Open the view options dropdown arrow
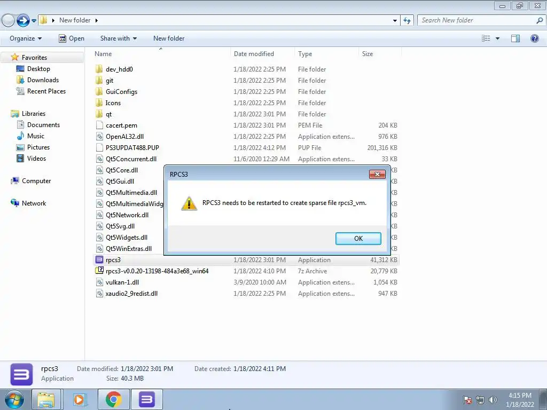547x410 pixels. (x=497, y=38)
